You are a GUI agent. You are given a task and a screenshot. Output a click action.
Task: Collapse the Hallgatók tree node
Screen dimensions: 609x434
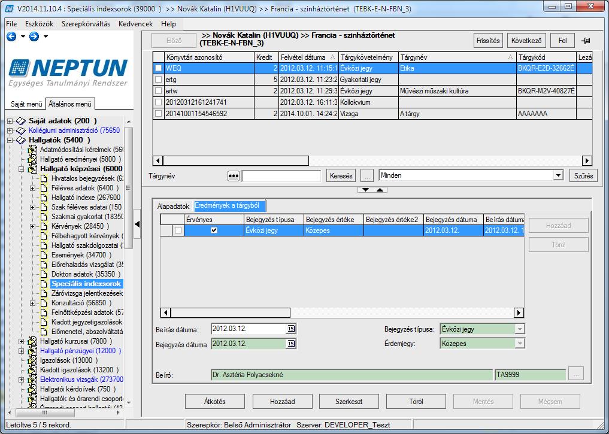coord(10,140)
